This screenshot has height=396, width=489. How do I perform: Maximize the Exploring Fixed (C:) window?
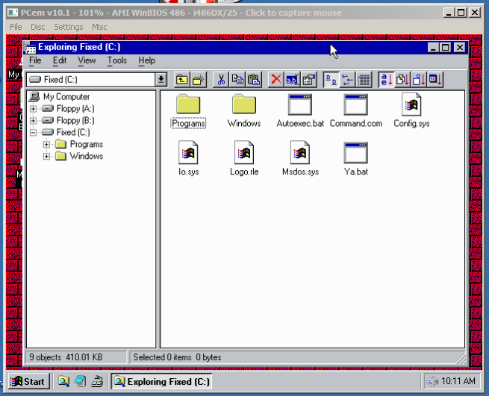[x=446, y=48]
